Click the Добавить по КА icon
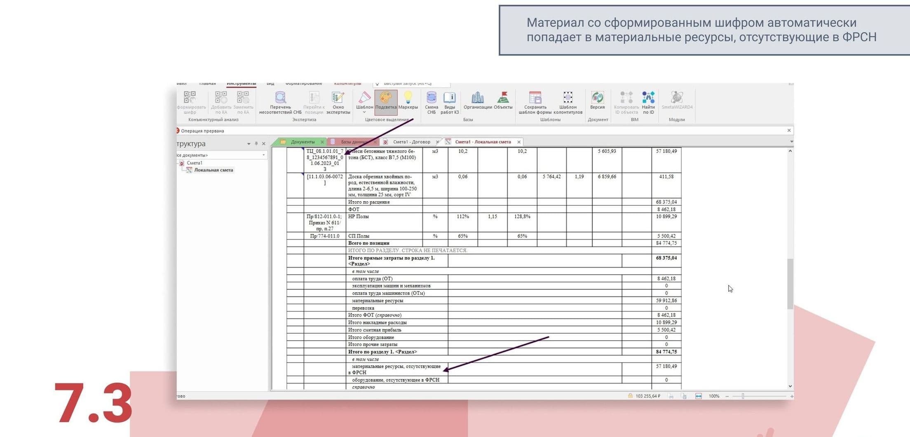 [x=221, y=102]
